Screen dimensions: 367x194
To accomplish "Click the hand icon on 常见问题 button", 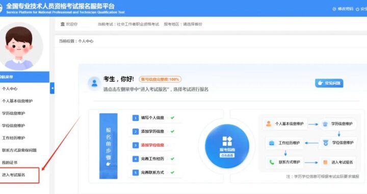I will point(321,83).
